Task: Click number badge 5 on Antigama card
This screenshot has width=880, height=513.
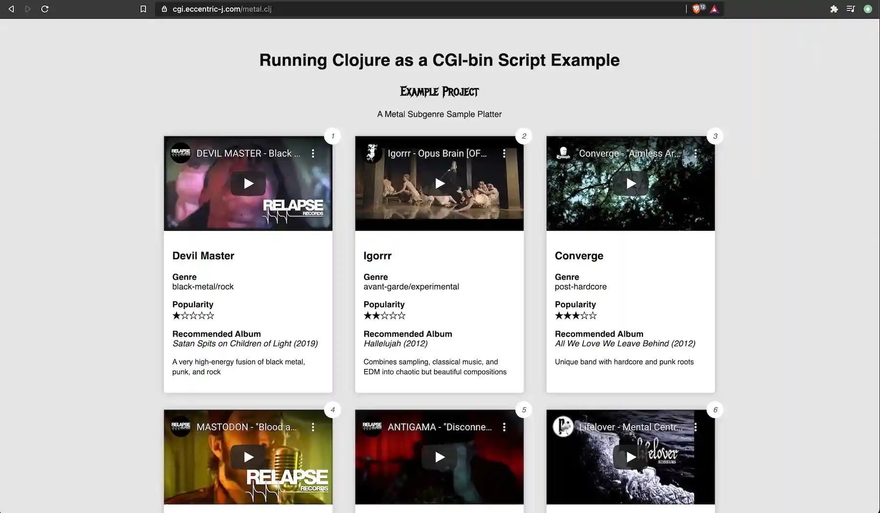Action: point(524,410)
